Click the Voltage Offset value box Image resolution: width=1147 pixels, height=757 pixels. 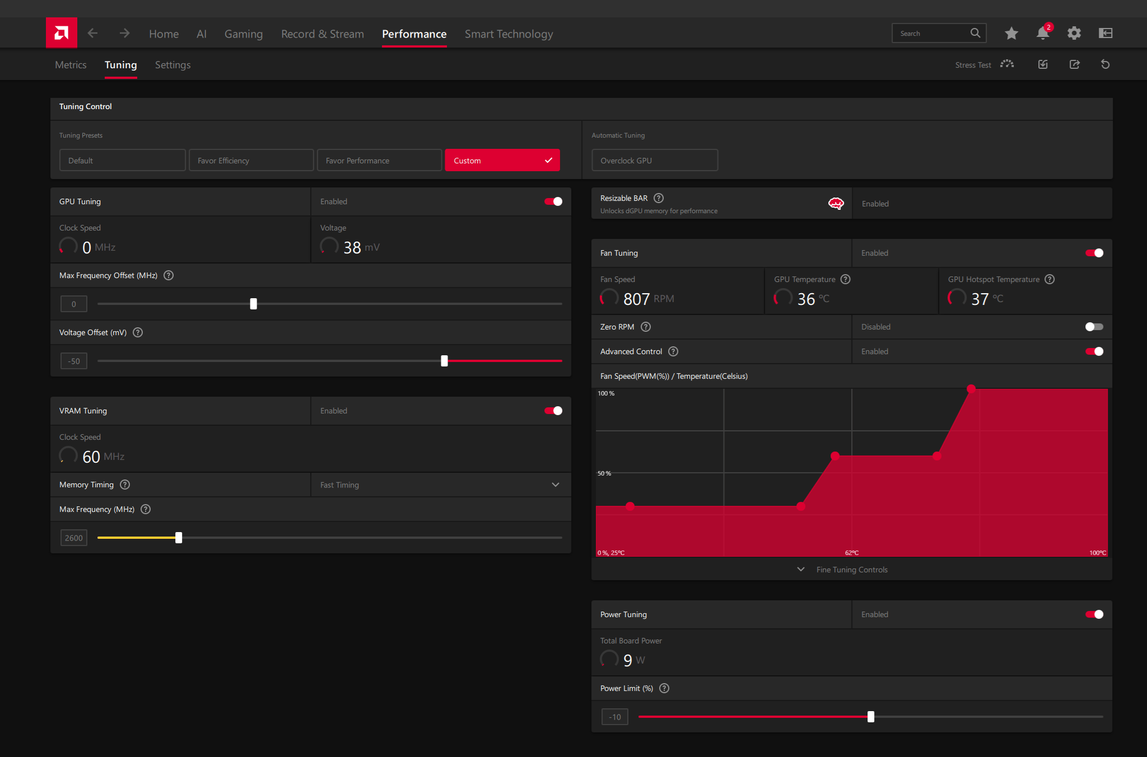click(73, 361)
